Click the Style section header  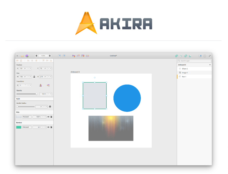point(34,99)
